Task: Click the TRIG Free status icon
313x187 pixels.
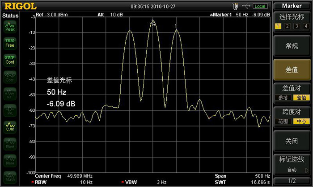Action: pos(10,43)
